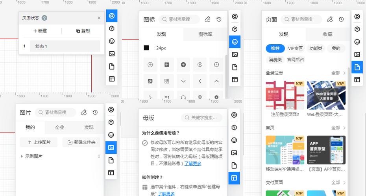Open components hexagon icon beside 页面状态 panel
This screenshot has width=366, height=196.
[x=112, y=28]
